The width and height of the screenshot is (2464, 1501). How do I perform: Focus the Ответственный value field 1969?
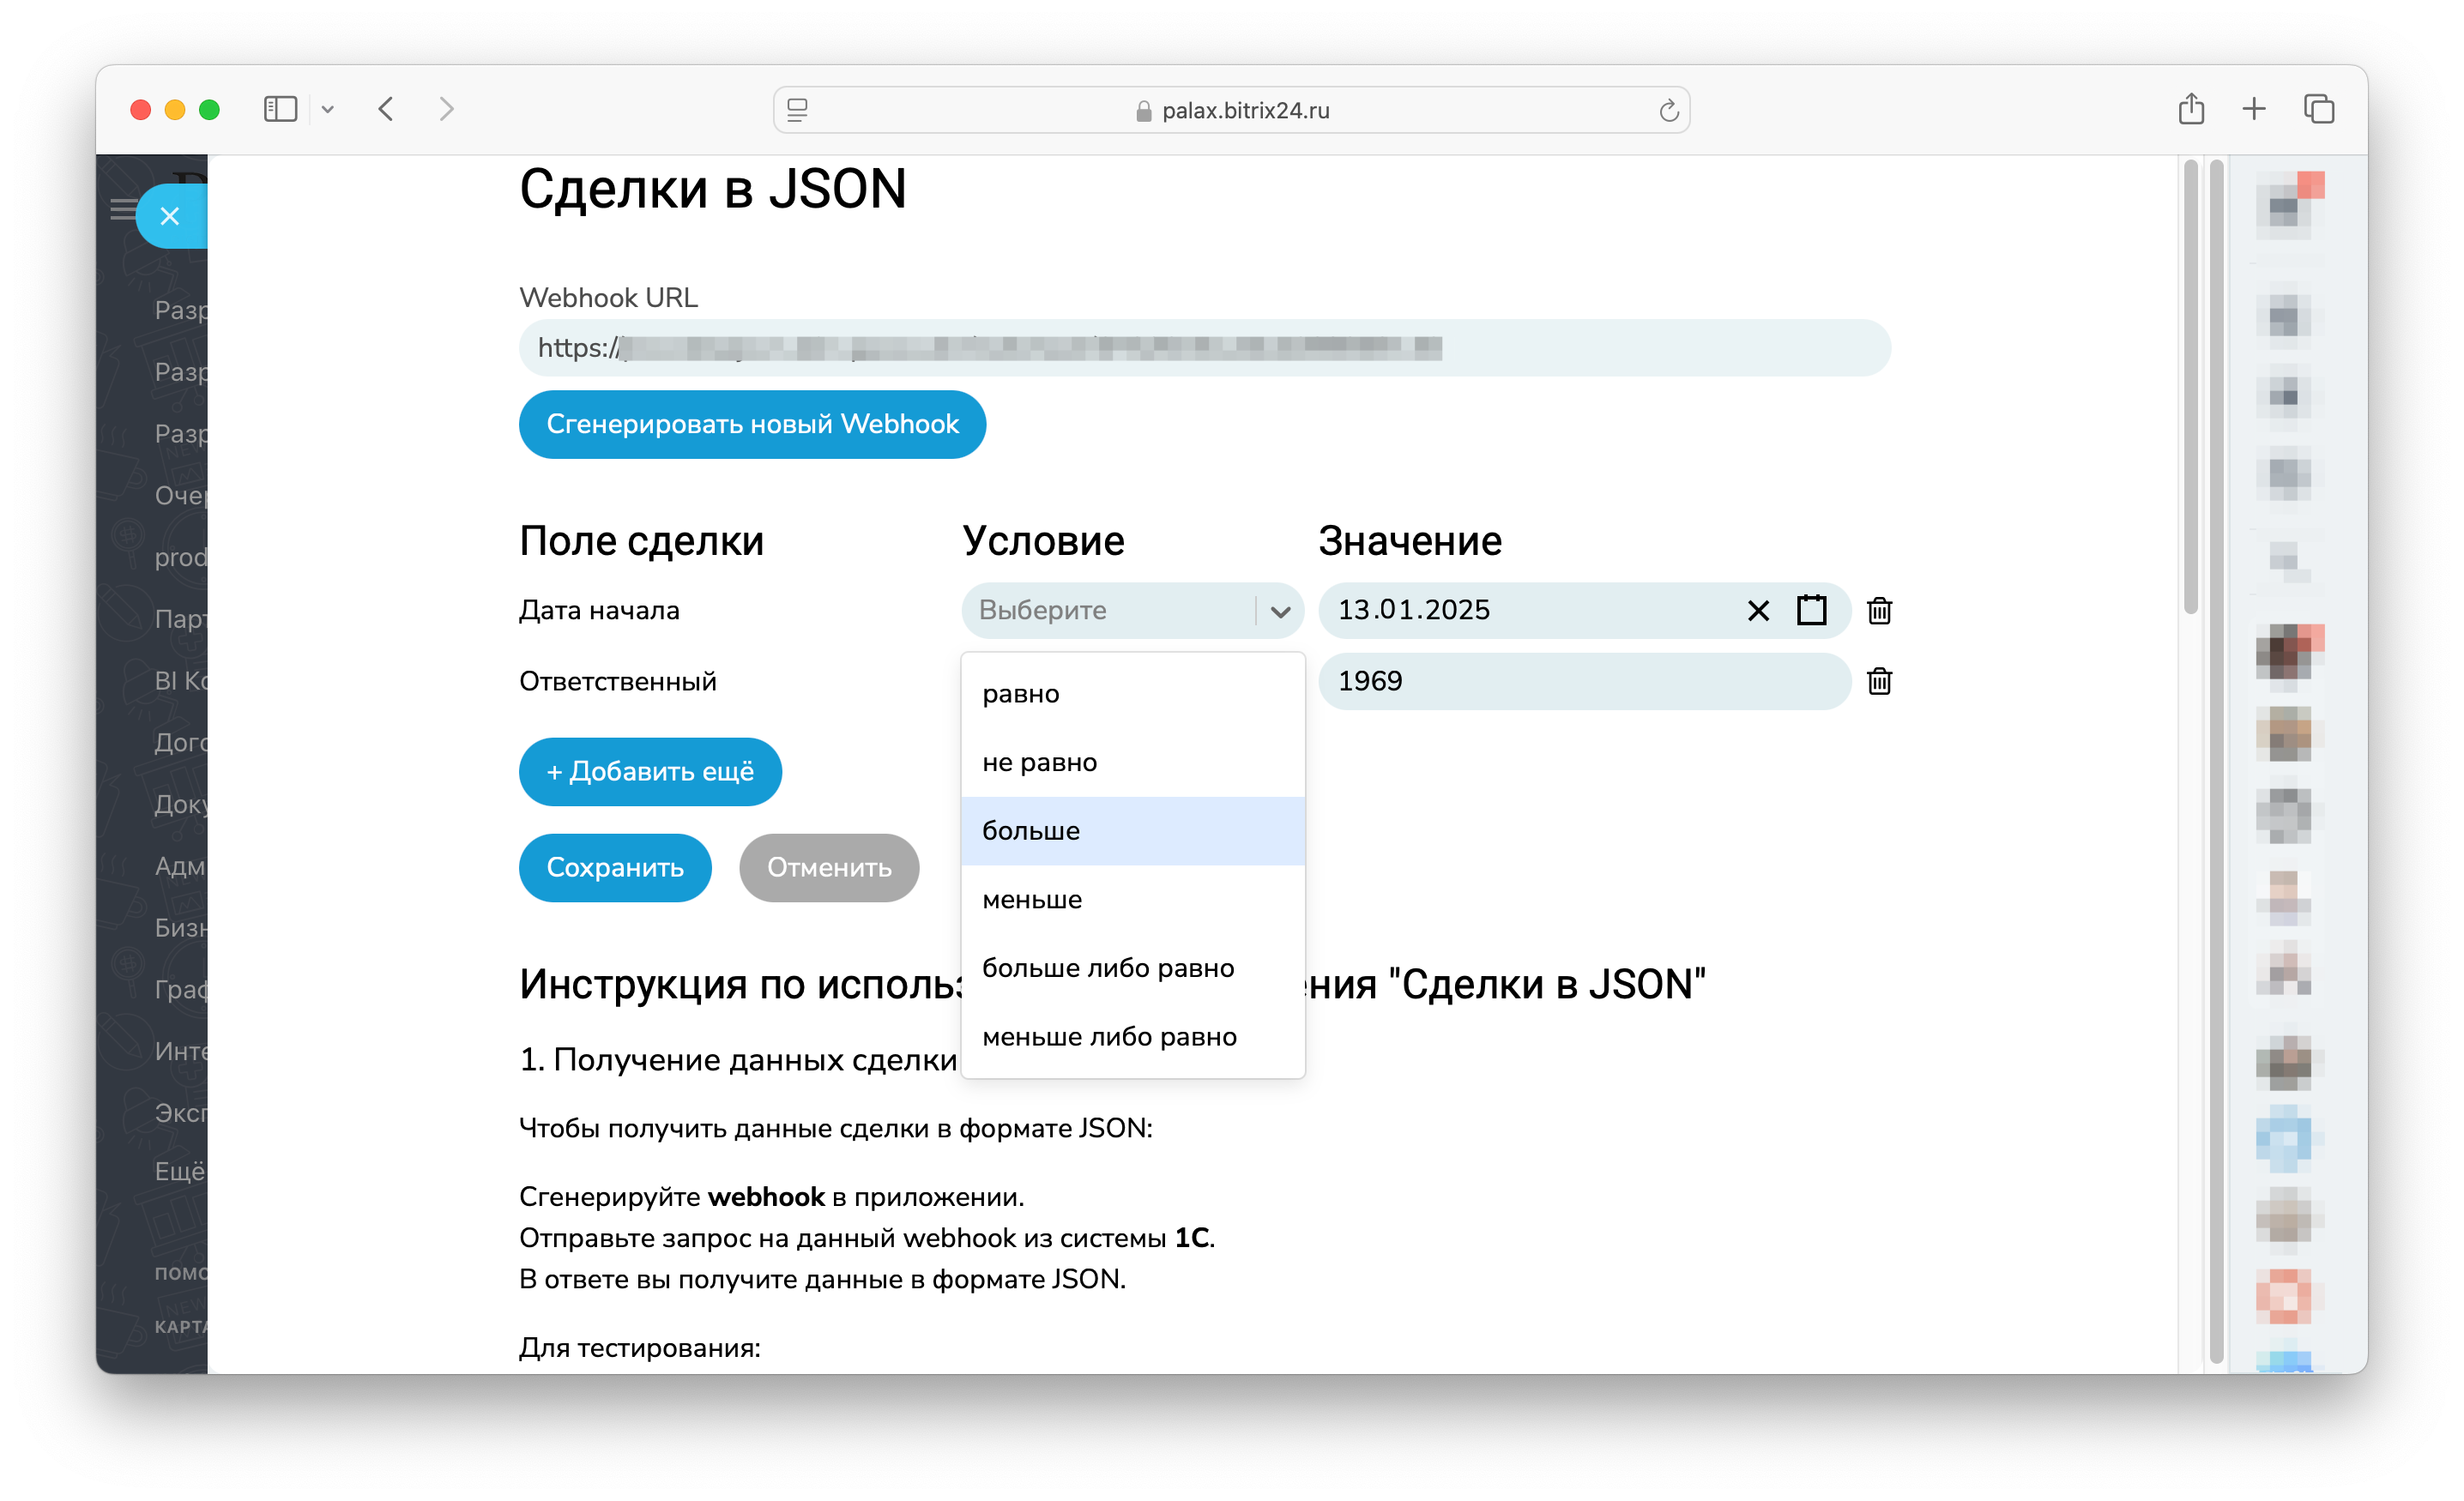pyautogui.click(x=1580, y=681)
